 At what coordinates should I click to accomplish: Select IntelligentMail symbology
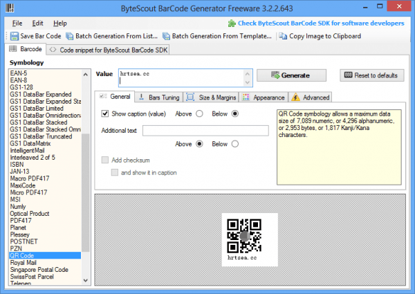[x=27, y=150]
